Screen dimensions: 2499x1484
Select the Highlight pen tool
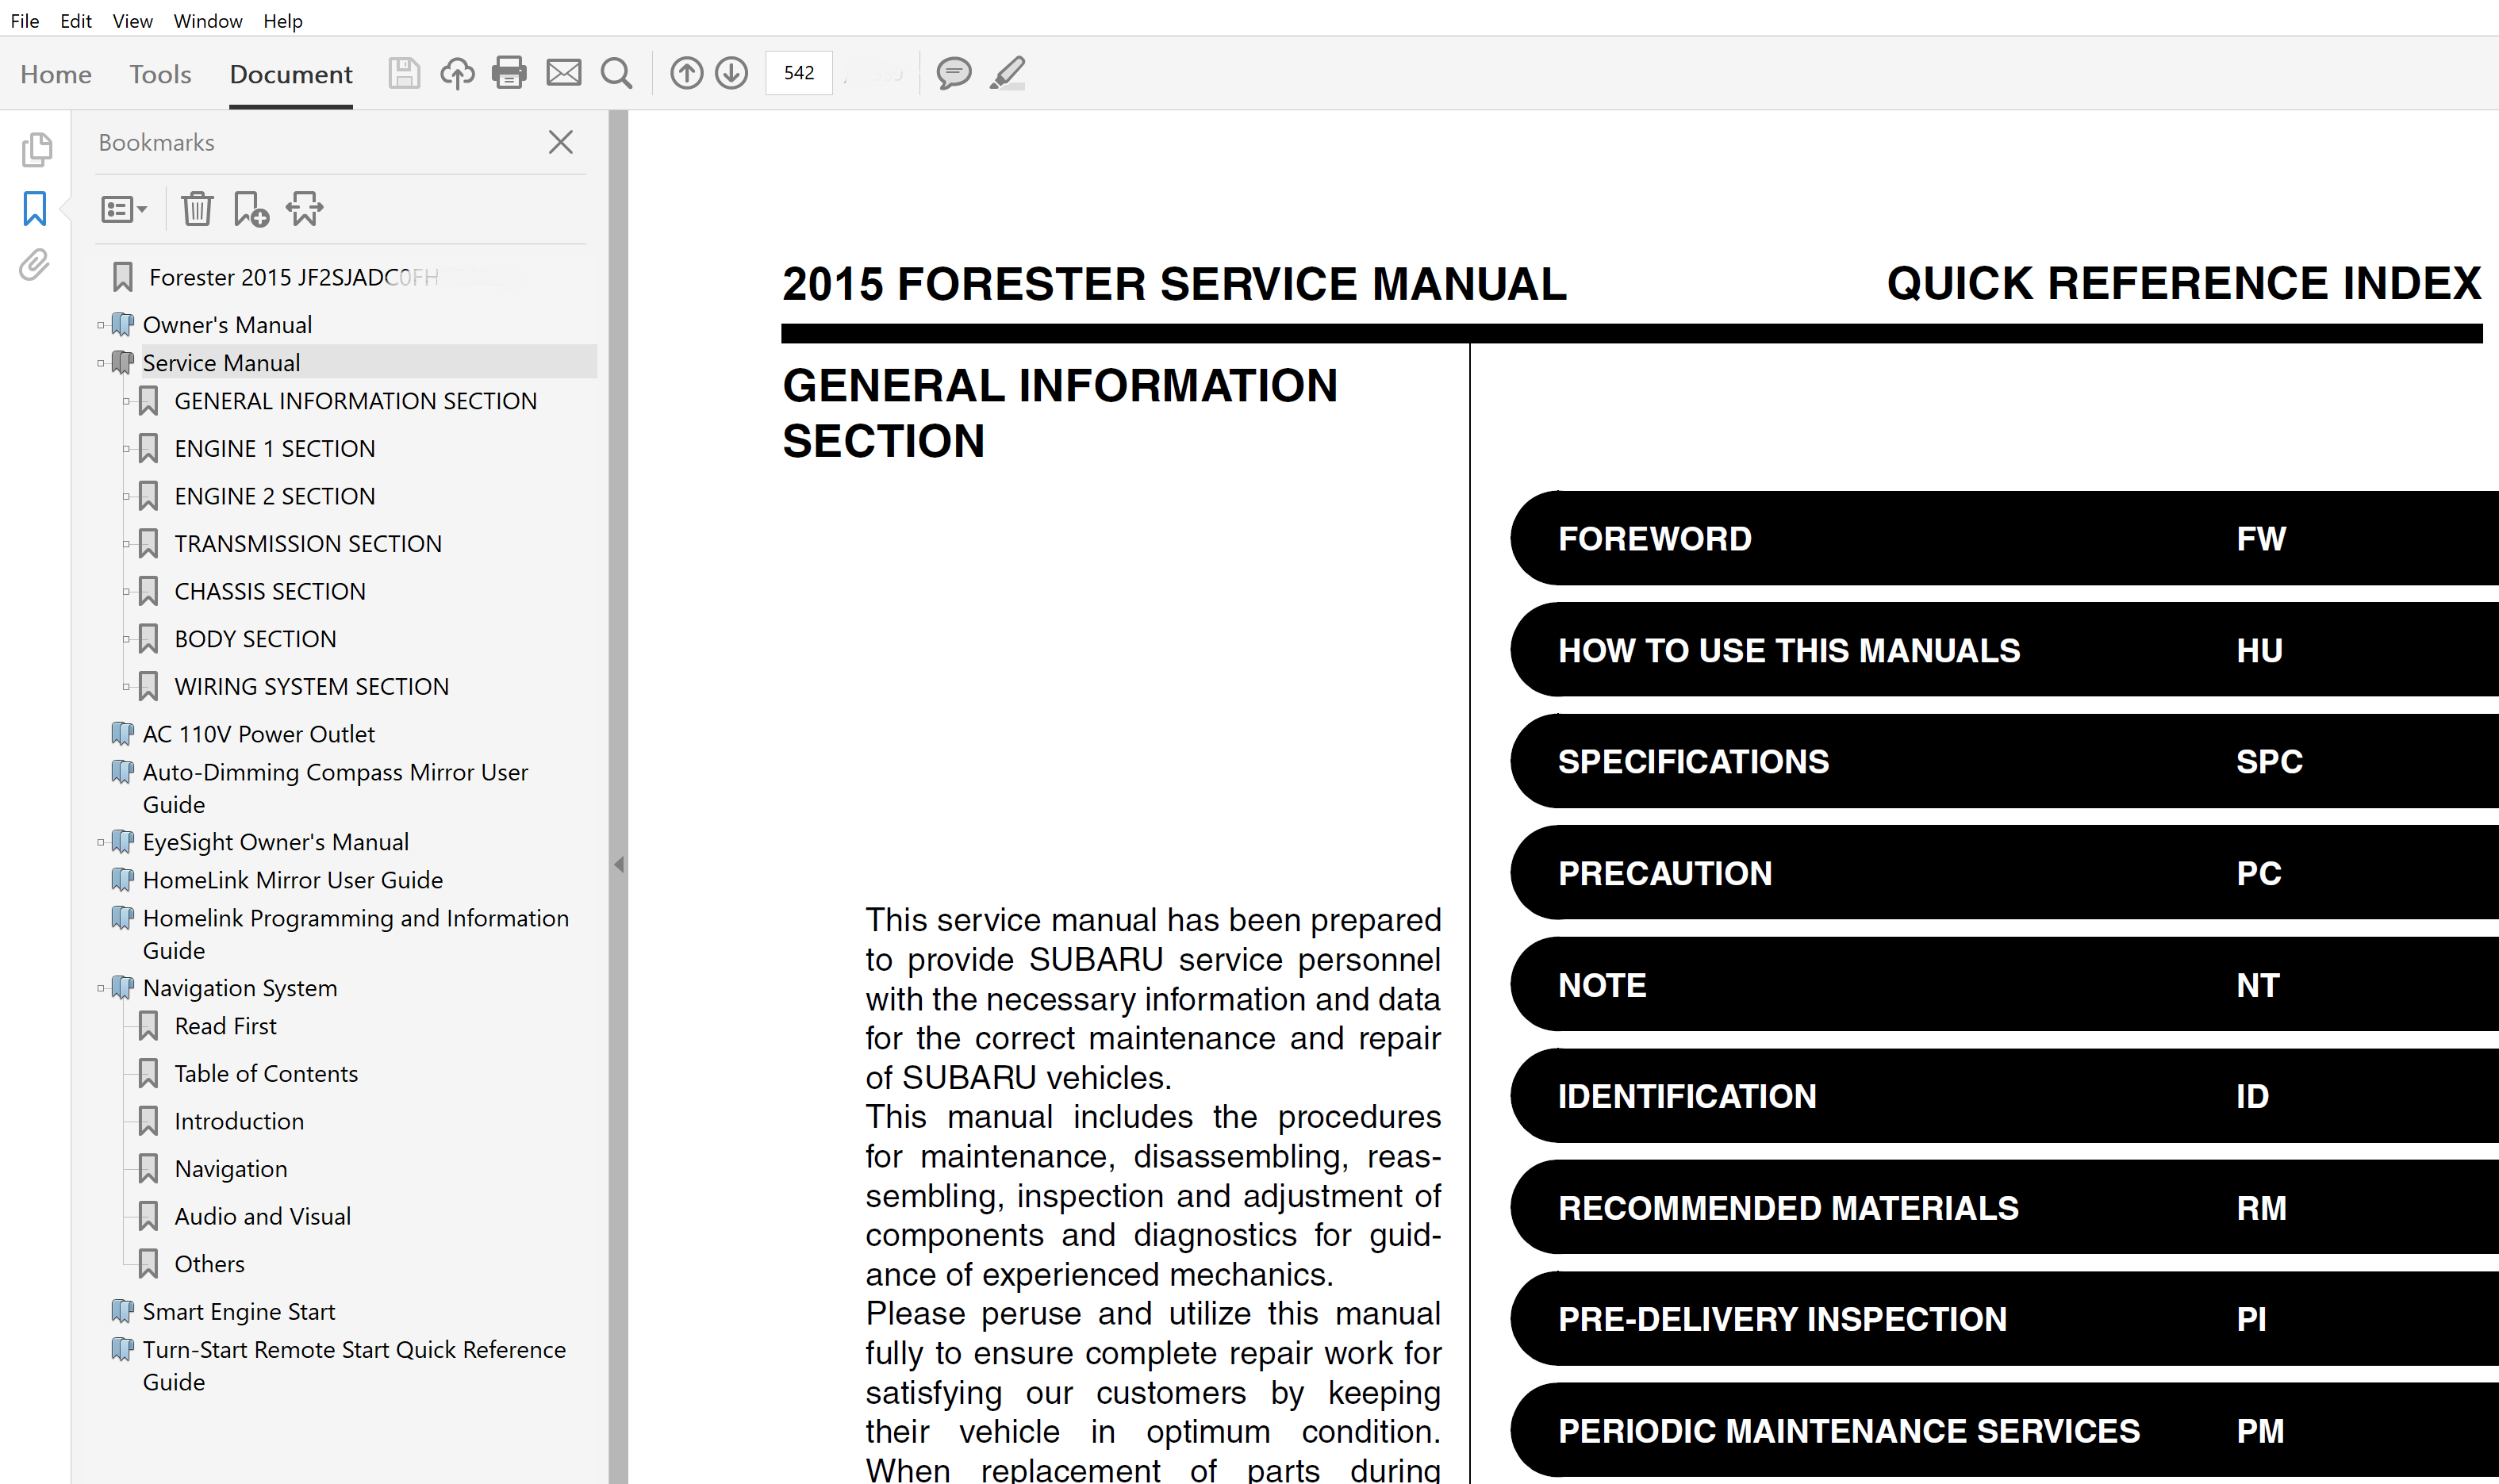[x=1008, y=73]
